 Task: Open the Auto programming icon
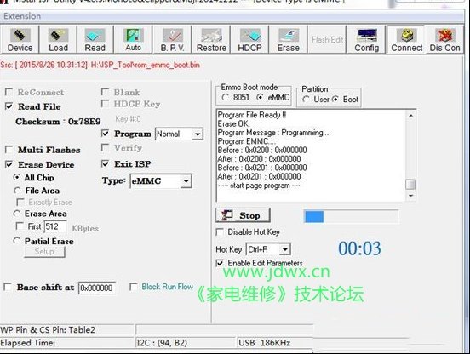133,39
